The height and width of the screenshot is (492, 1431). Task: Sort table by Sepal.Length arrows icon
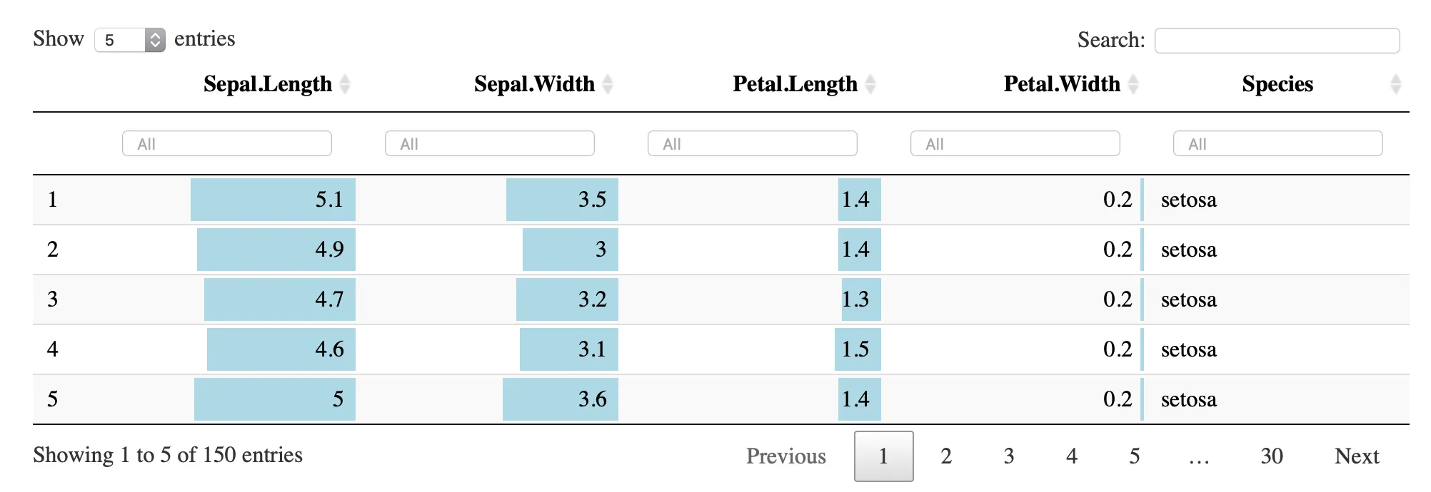click(x=345, y=84)
